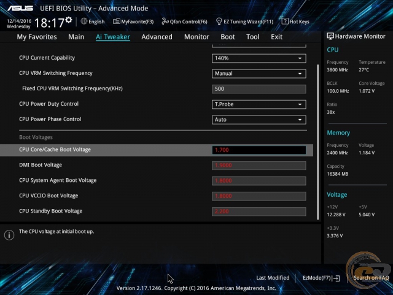Click the EZ Tuning Wizard bulb icon
Screen dimensions: 393x295
219,22
